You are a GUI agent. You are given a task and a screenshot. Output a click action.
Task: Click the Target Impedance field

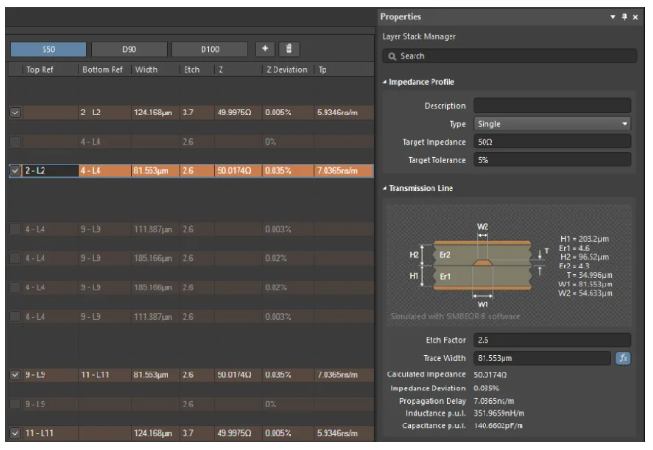552,142
